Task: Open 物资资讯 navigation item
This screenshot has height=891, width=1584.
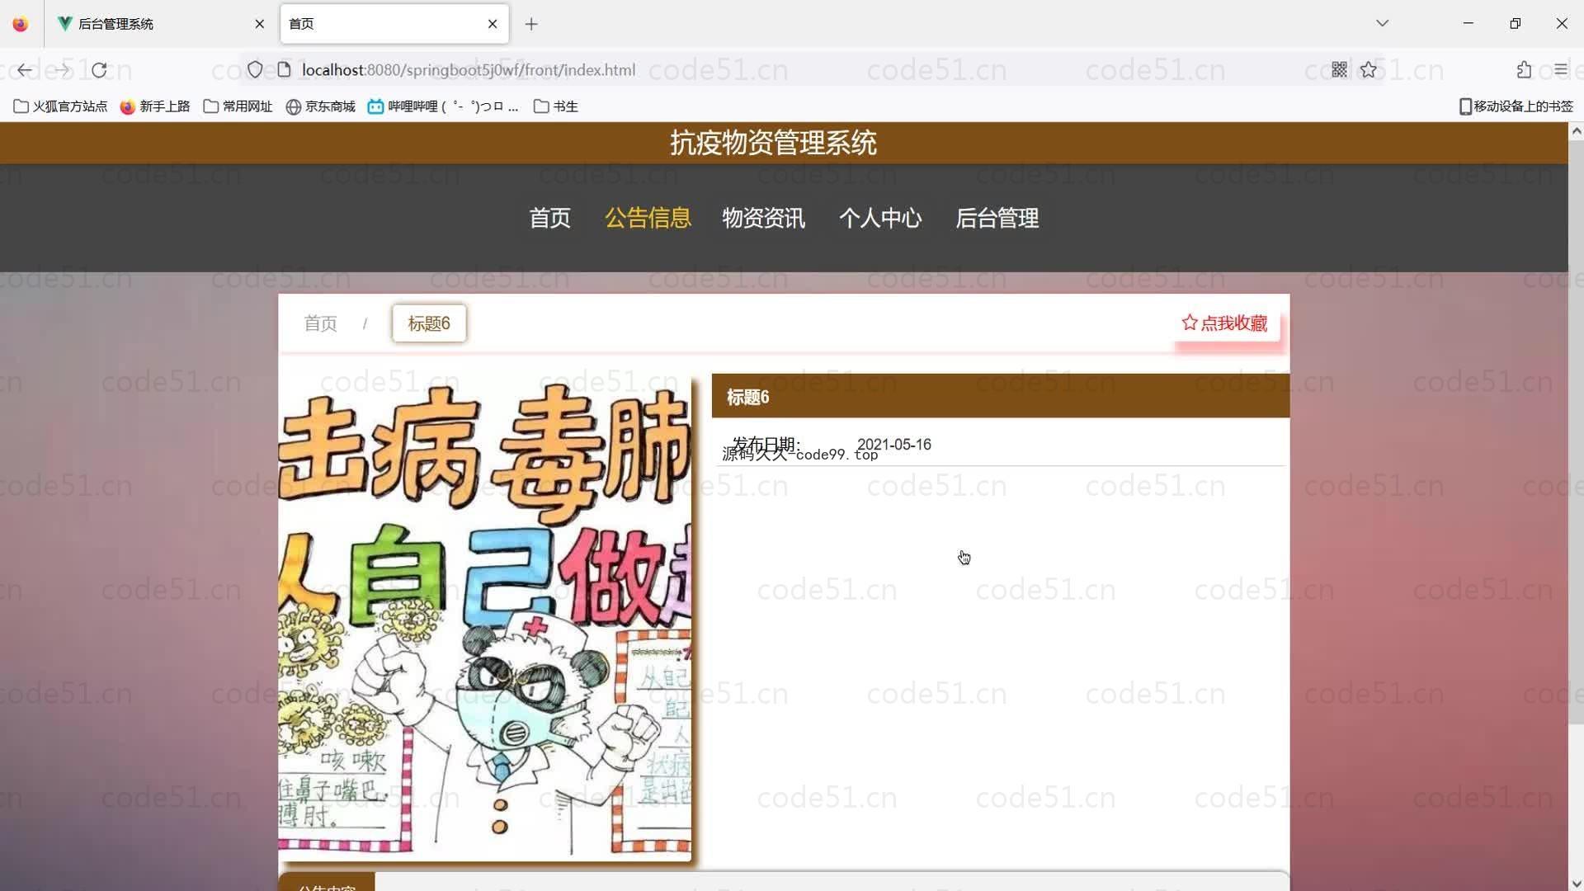Action: [764, 218]
